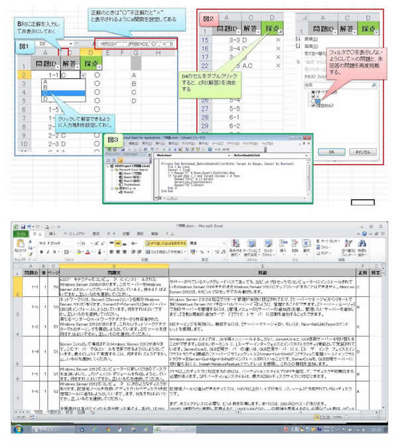Select the highlighted middle align icon
The width and height of the screenshot is (398, 441).
(118, 243)
